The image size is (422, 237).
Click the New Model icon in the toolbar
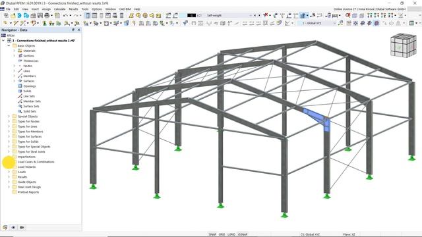(6, 16)
